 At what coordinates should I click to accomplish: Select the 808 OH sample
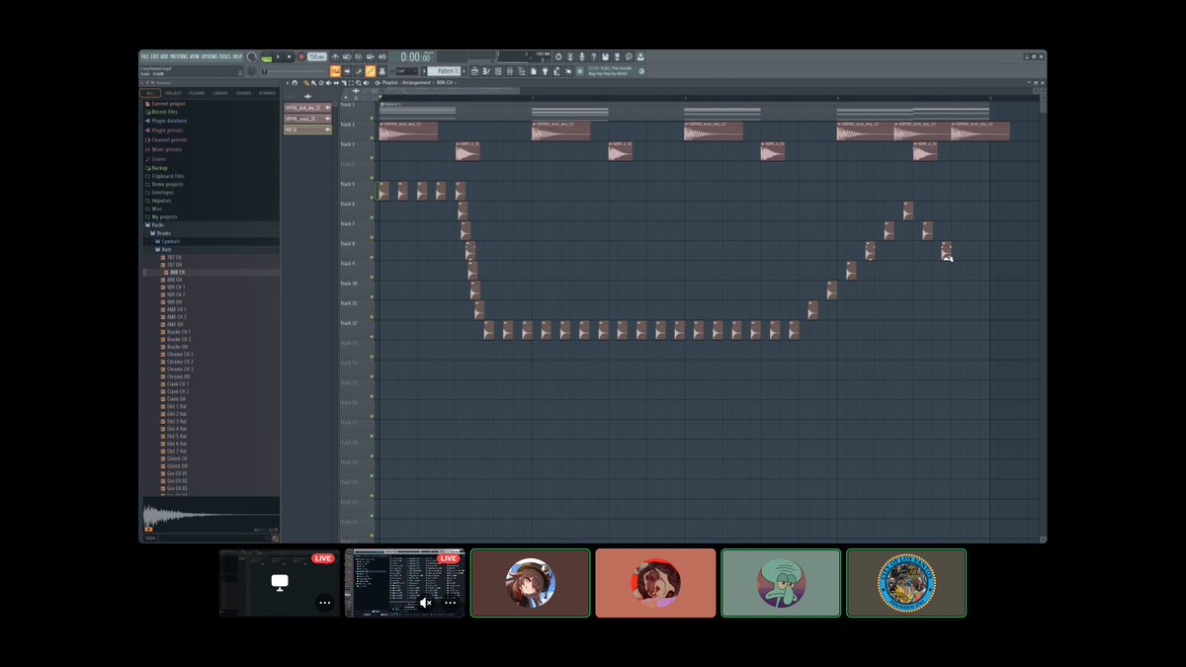[175, 280]
